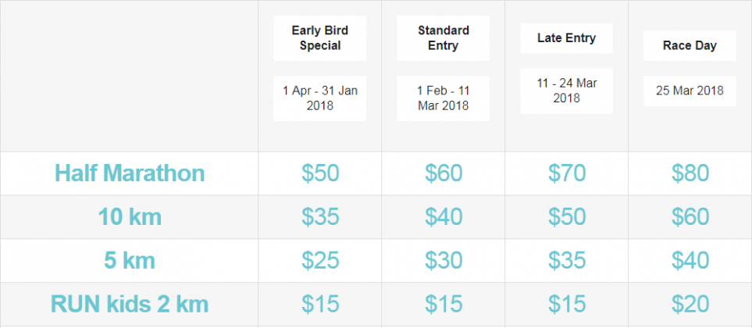Viewport: 752px width, 328px height.
Task: Choose Half Marathon Early Bird $50 price
Action: pyautogui.click(x=320, y=173)
